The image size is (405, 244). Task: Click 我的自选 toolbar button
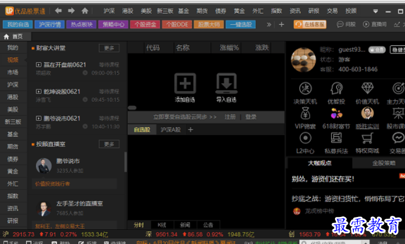coord(18,25)
